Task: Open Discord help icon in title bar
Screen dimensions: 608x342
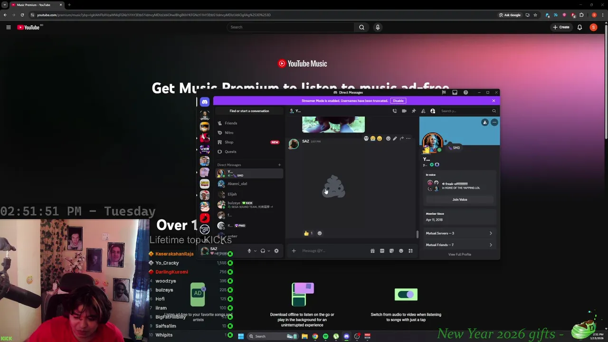Action: tap(465, 93)
